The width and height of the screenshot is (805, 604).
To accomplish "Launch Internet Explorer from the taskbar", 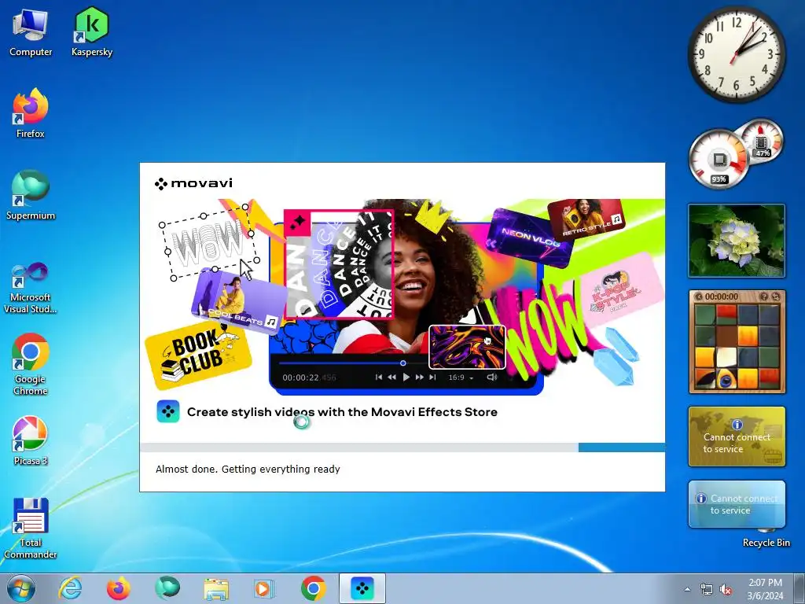I will coord(70,588).
